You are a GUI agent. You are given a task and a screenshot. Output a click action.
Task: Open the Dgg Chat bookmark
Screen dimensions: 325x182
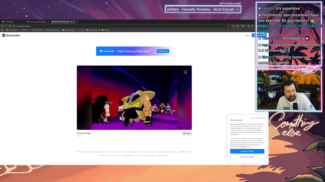pos(69,30)
